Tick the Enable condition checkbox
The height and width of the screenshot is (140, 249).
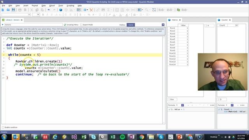(x=3, y=127)
